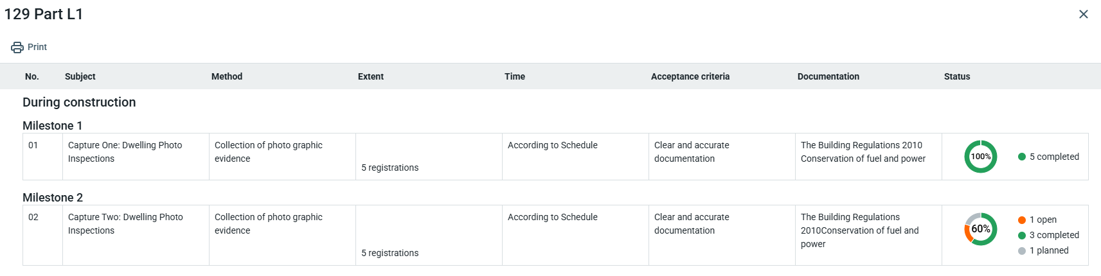Image resolution: width=1101 pixels, height=276 pixels.
Task: Click the green dot beside 3 completed
Action: tap(1021, 236)
